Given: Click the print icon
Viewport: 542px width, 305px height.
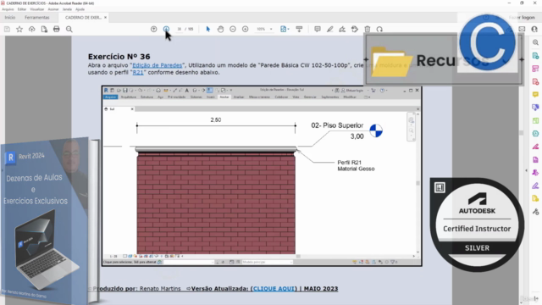Looking at the screenshot, I should [57, 29].
